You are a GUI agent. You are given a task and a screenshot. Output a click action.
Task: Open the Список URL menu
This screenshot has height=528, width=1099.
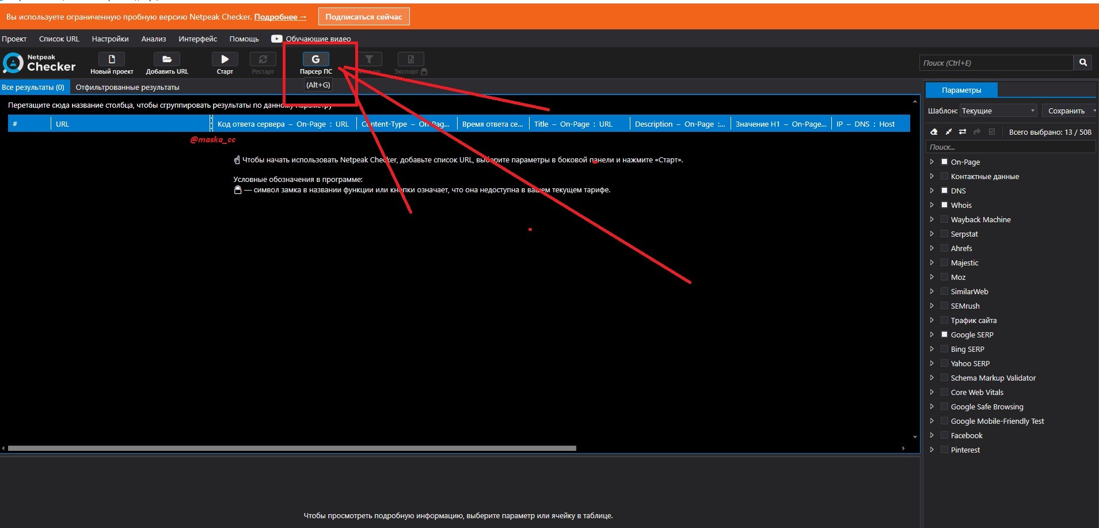click(59, 39)
